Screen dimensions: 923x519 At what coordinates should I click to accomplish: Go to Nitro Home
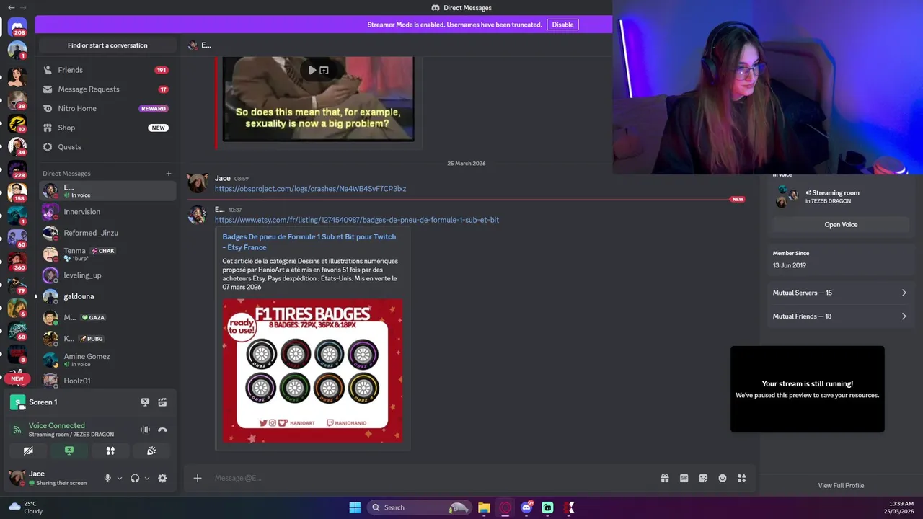(x=107, y=108)
